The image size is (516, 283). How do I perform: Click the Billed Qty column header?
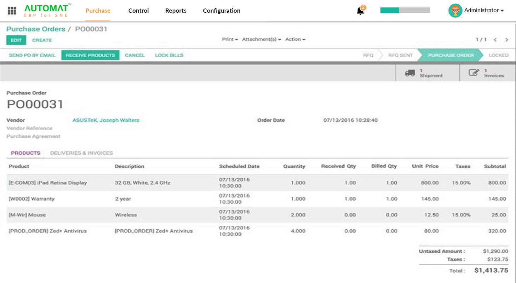[384, 166]
